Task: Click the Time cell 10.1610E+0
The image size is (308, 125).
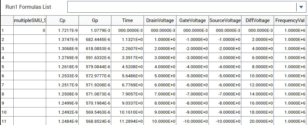Action: click(127, 112)
